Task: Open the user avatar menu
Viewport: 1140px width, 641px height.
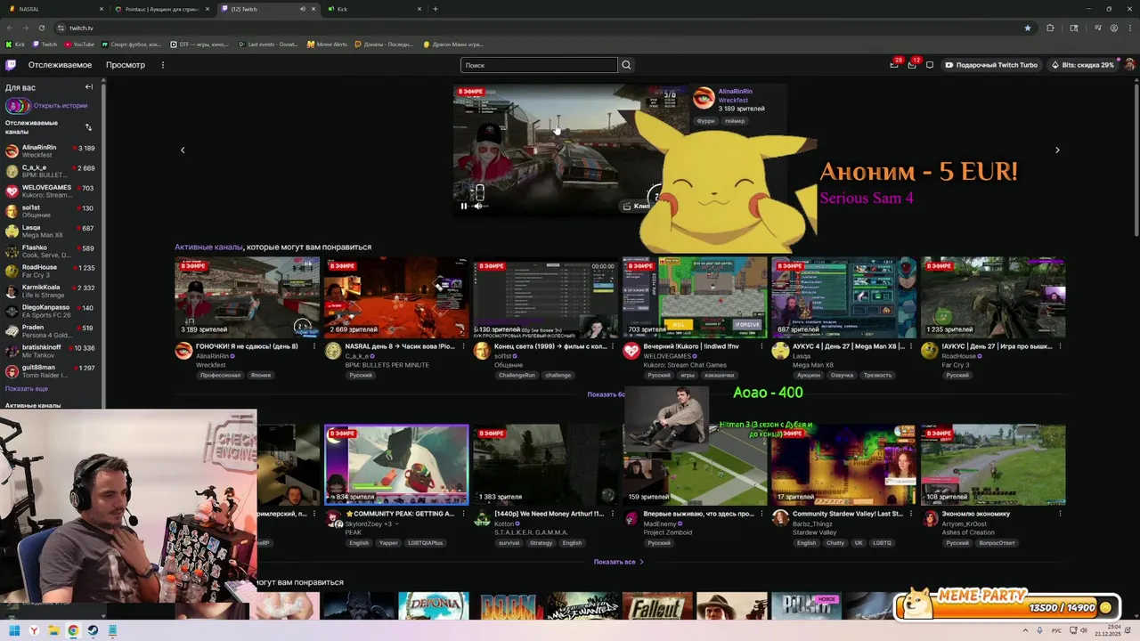Action: [x=1129, y=65]
